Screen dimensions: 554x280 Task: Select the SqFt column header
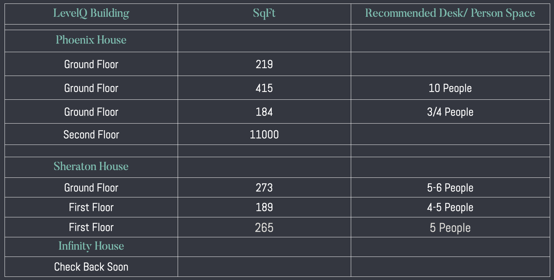(x=264, y=13)
